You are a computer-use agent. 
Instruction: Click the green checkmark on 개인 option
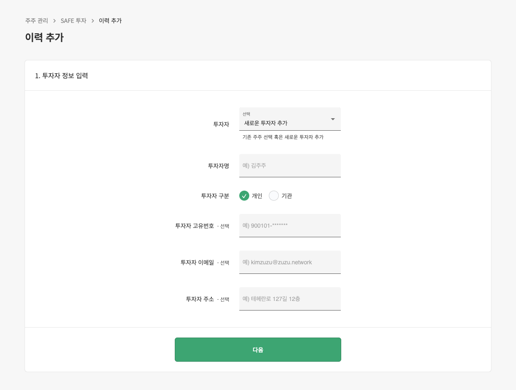pyautogui.click(x=244, y=196)
